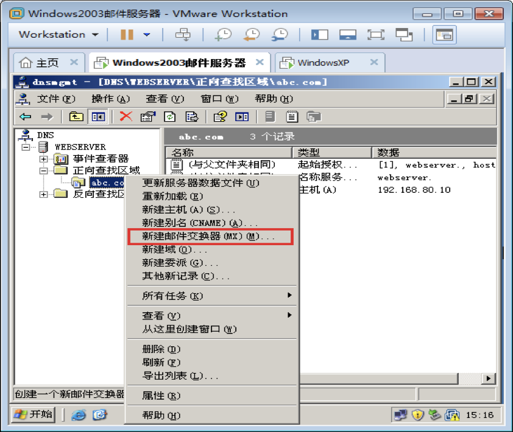Open Properties from the DNS toolbar

click(148, 116)
